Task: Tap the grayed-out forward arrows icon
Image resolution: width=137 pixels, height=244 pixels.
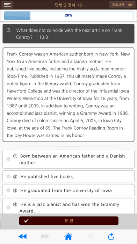Action: click(x=45, y=236)
